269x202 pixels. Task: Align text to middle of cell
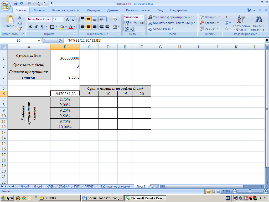88,19
